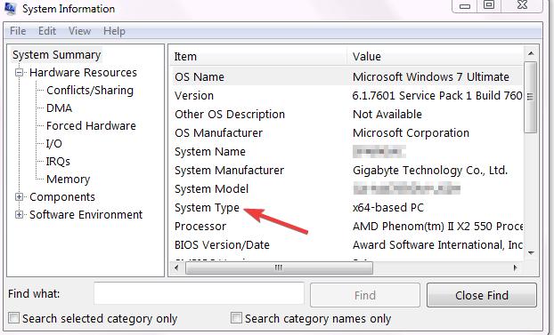This screenshot has height=335, width=554.
Task: Minimize the System Information window
Action: click(x=465, y=5)
